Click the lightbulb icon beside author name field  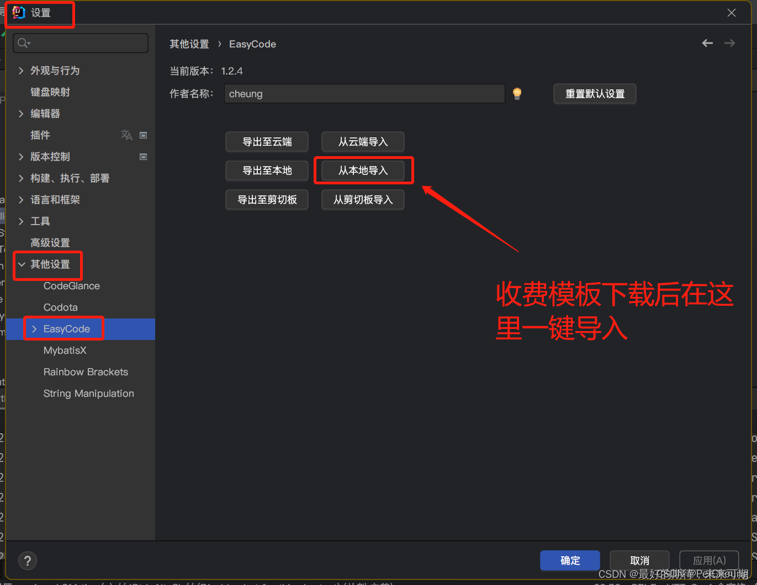coord(517,93)
